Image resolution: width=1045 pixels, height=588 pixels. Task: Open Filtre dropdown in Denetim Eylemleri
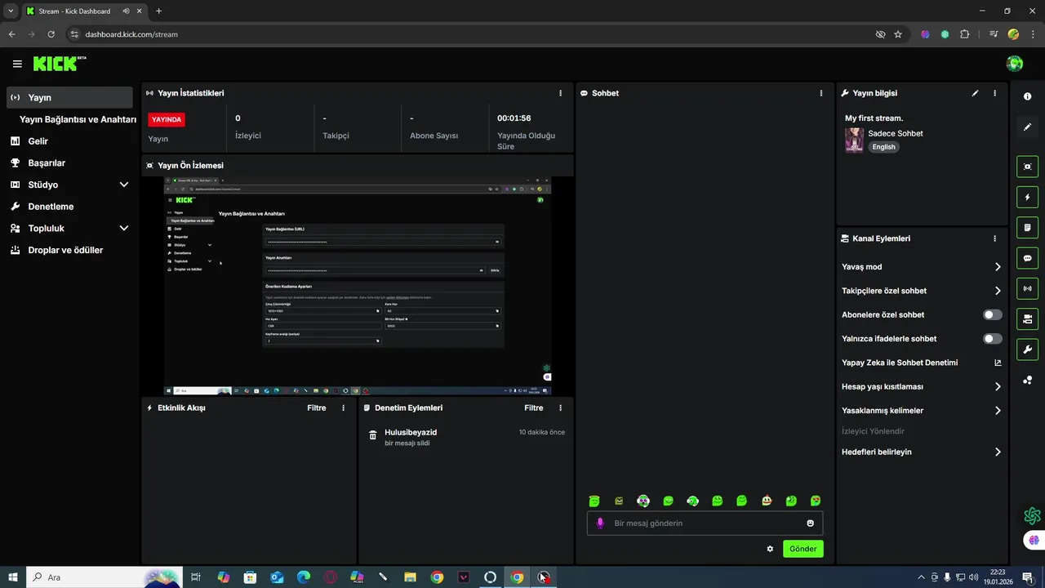click(533, 408)
